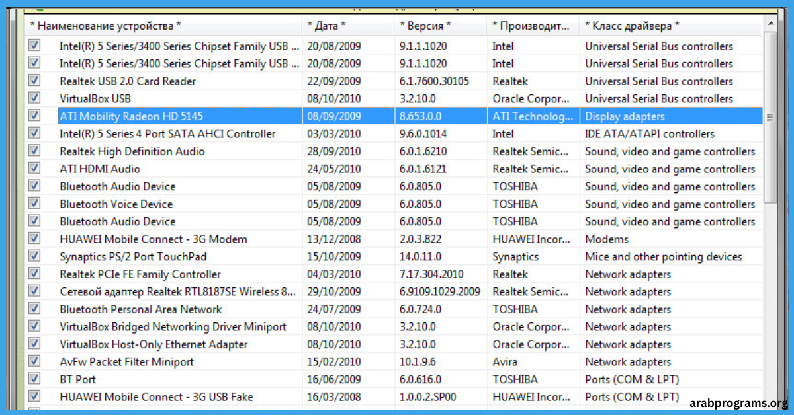
Task: Click date 22/09/2009 cell
Action: pos(334,81)
